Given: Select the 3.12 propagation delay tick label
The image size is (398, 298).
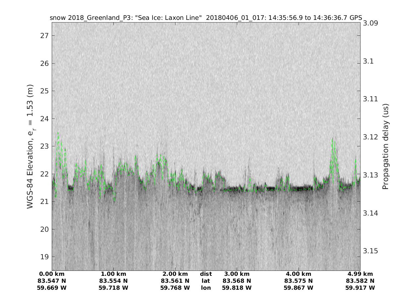Looking at the screenshot, I should point(371,137).
